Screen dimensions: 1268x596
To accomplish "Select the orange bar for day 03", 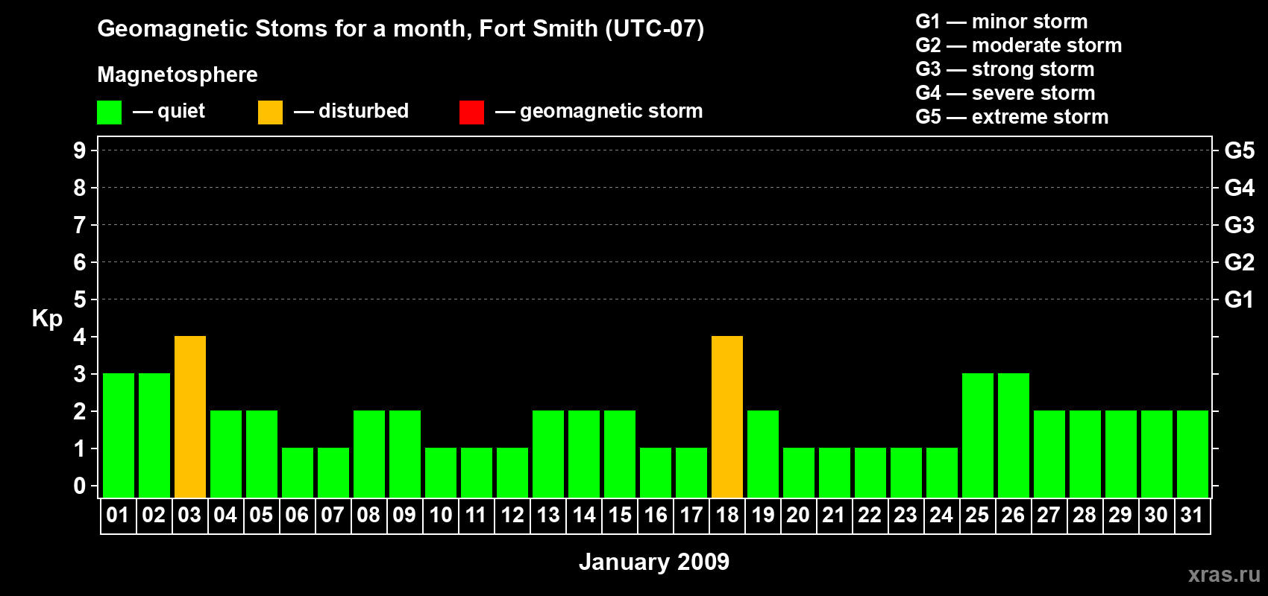I will click(x=190, y=417).
